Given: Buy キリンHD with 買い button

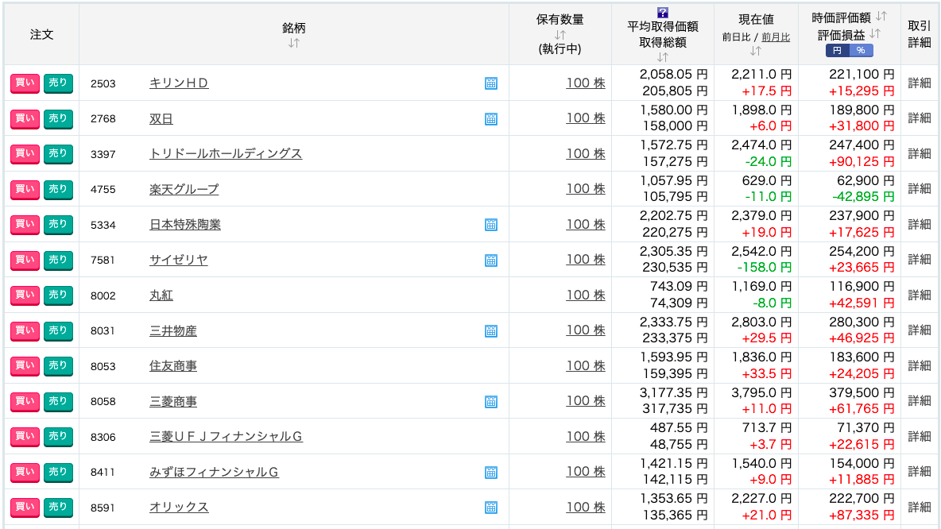Looking at the screenshot, I should click(x=25, y=83).
